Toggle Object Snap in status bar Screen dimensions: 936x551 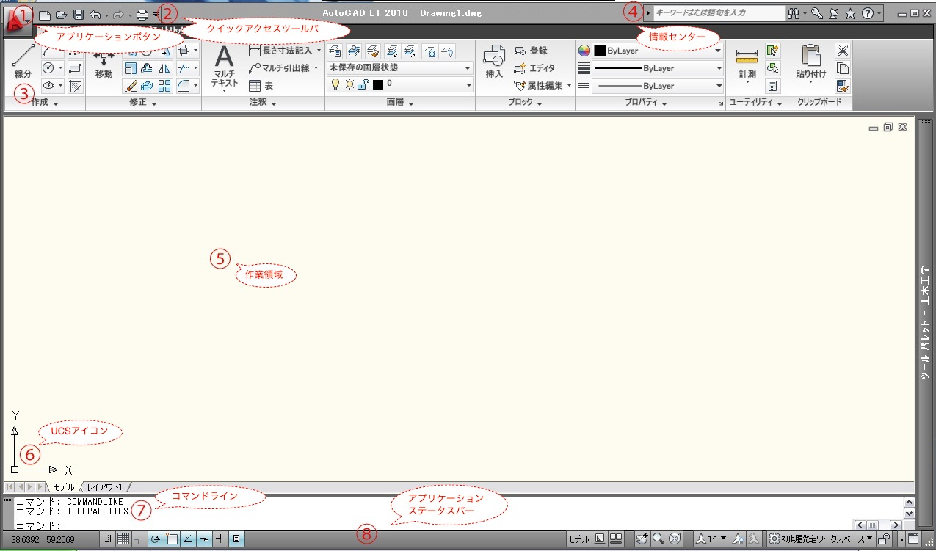click(x=172, y=539)
